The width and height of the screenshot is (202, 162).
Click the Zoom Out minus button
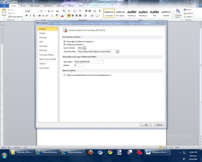coord(182,147)
